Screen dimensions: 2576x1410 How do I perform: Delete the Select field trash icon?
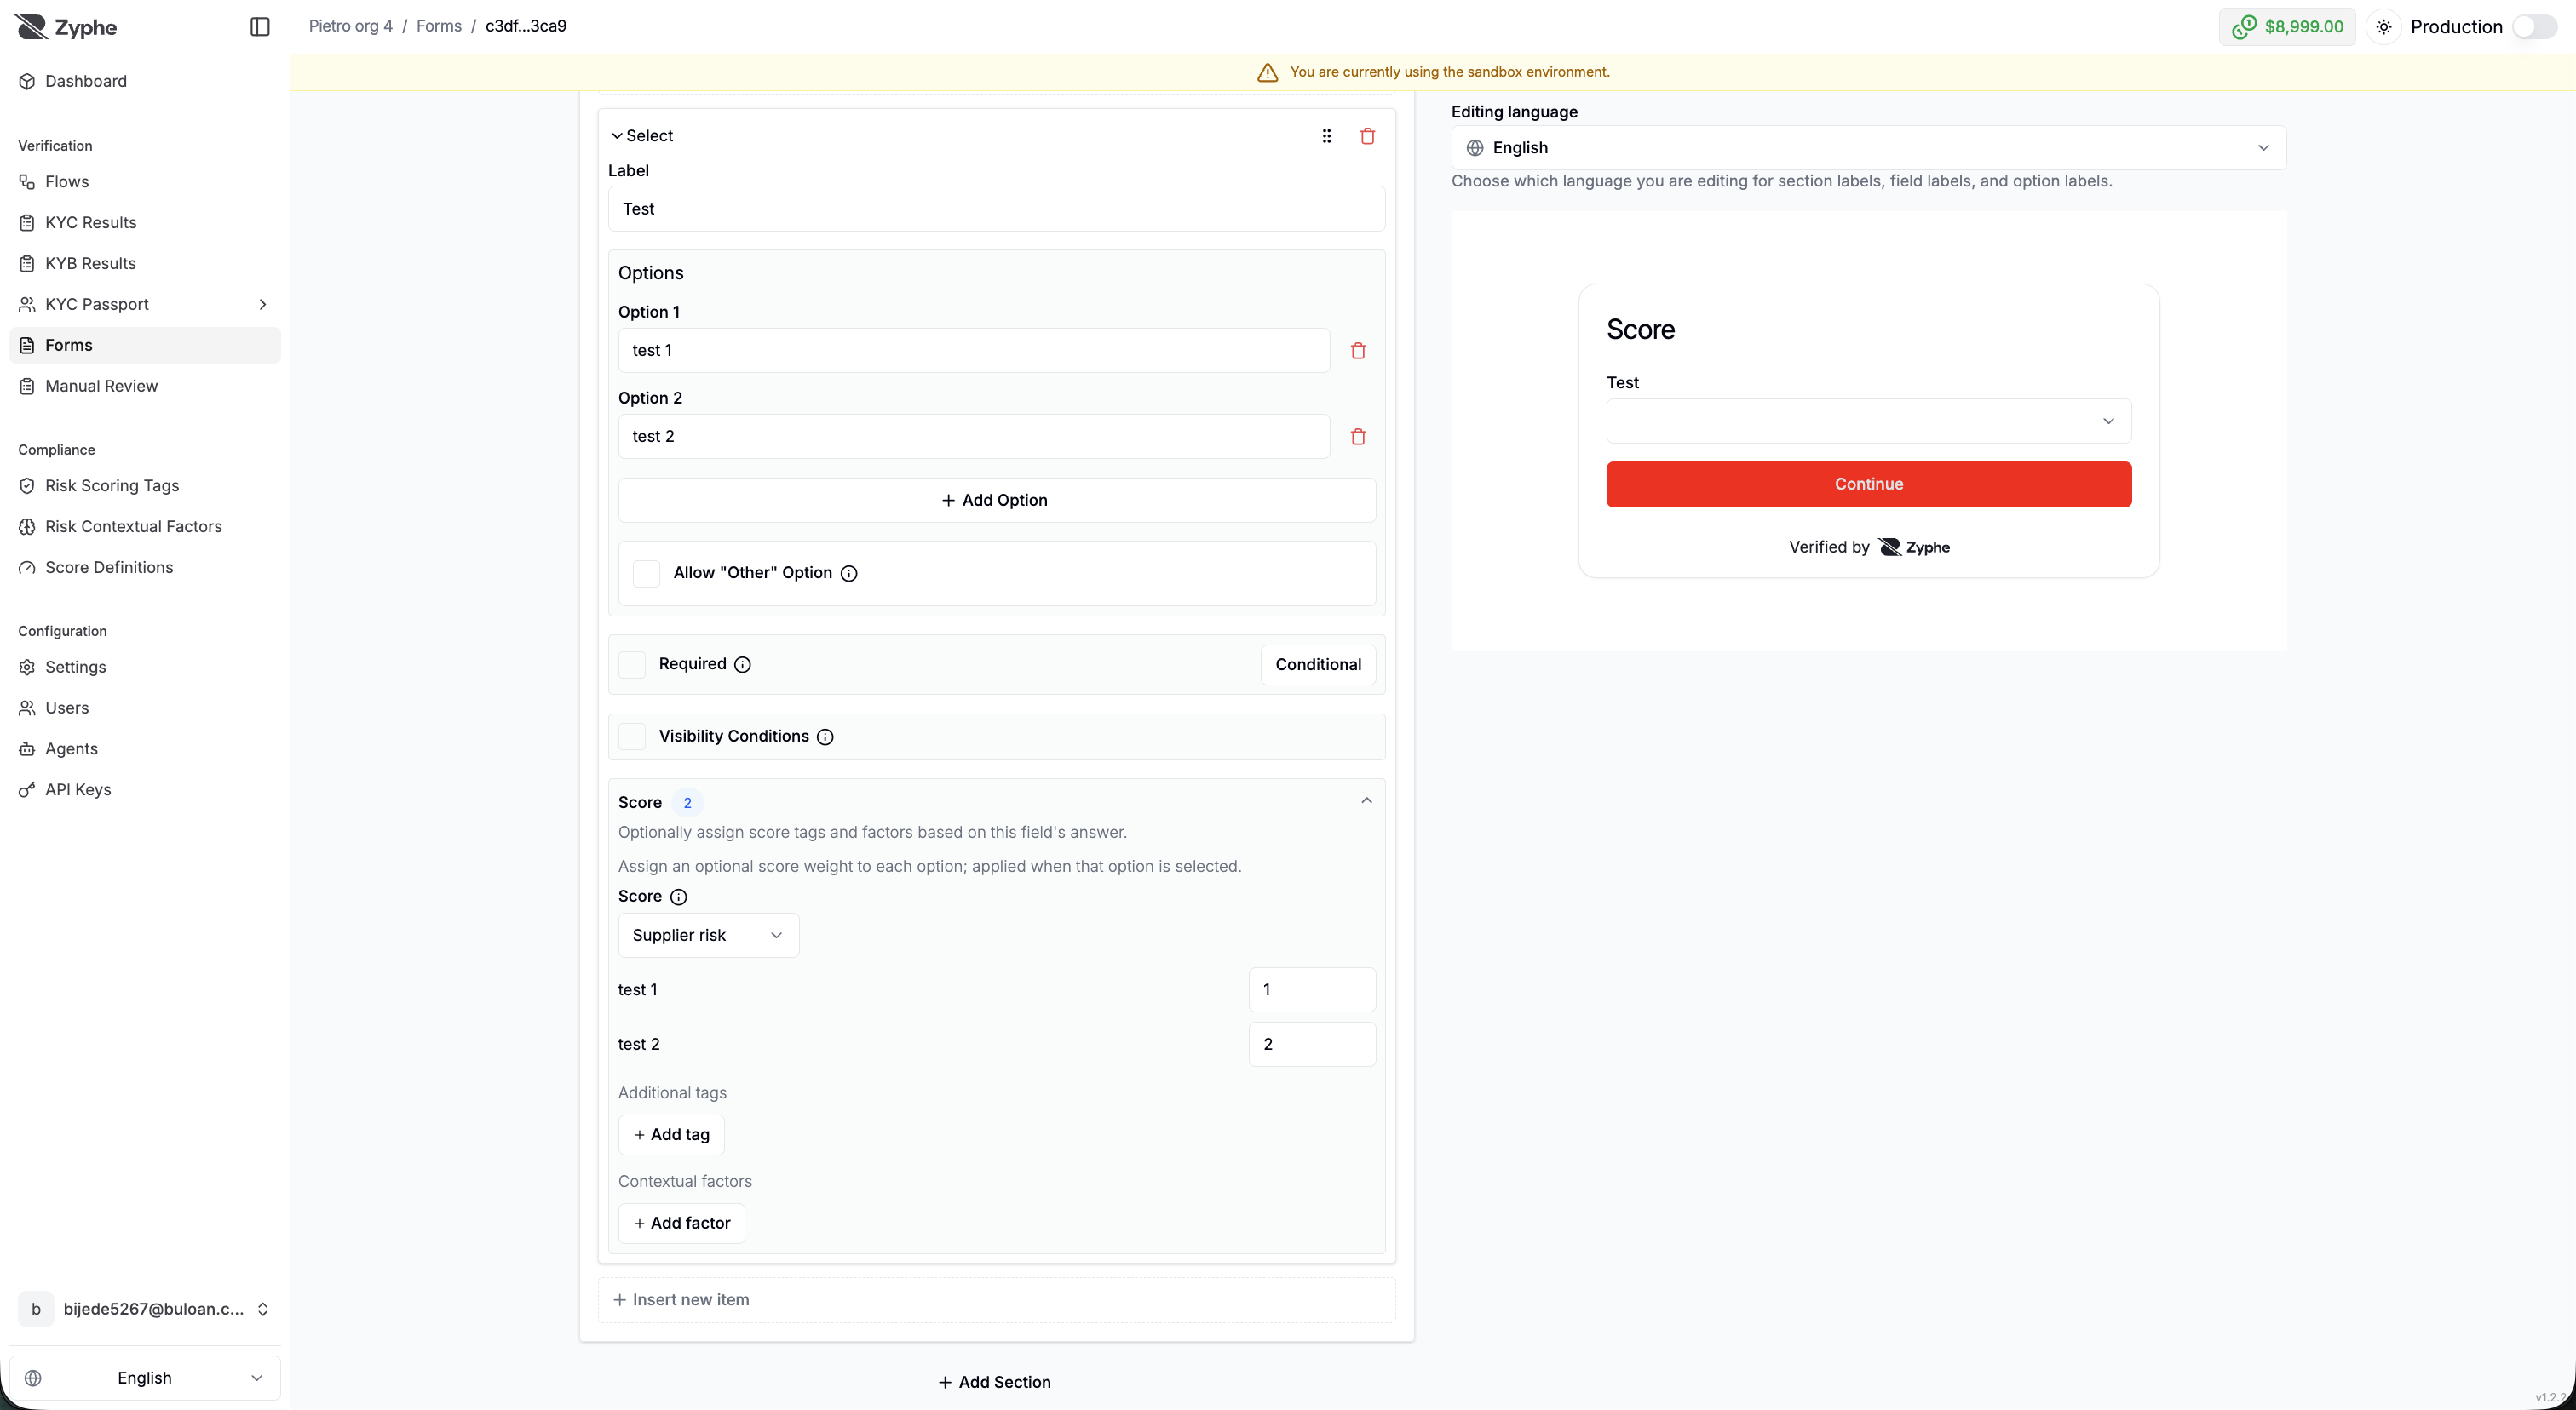click(x=1367, y=136)
